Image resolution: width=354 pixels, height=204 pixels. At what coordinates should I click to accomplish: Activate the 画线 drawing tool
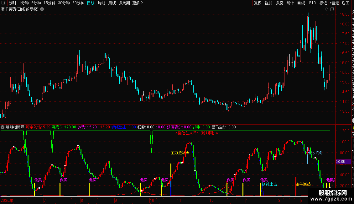click(301, 3)
